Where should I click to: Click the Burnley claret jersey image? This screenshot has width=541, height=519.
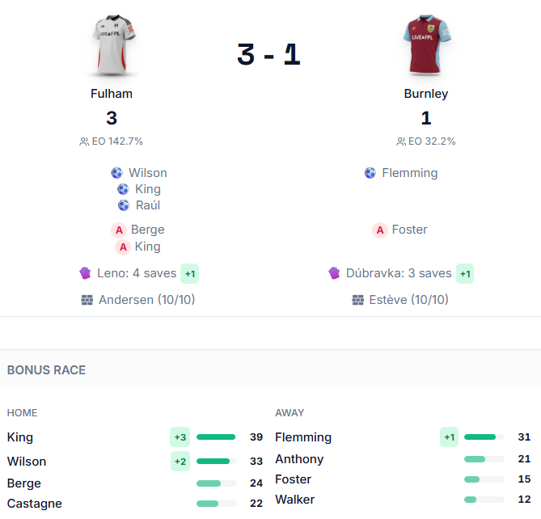(x=425, y=44)
